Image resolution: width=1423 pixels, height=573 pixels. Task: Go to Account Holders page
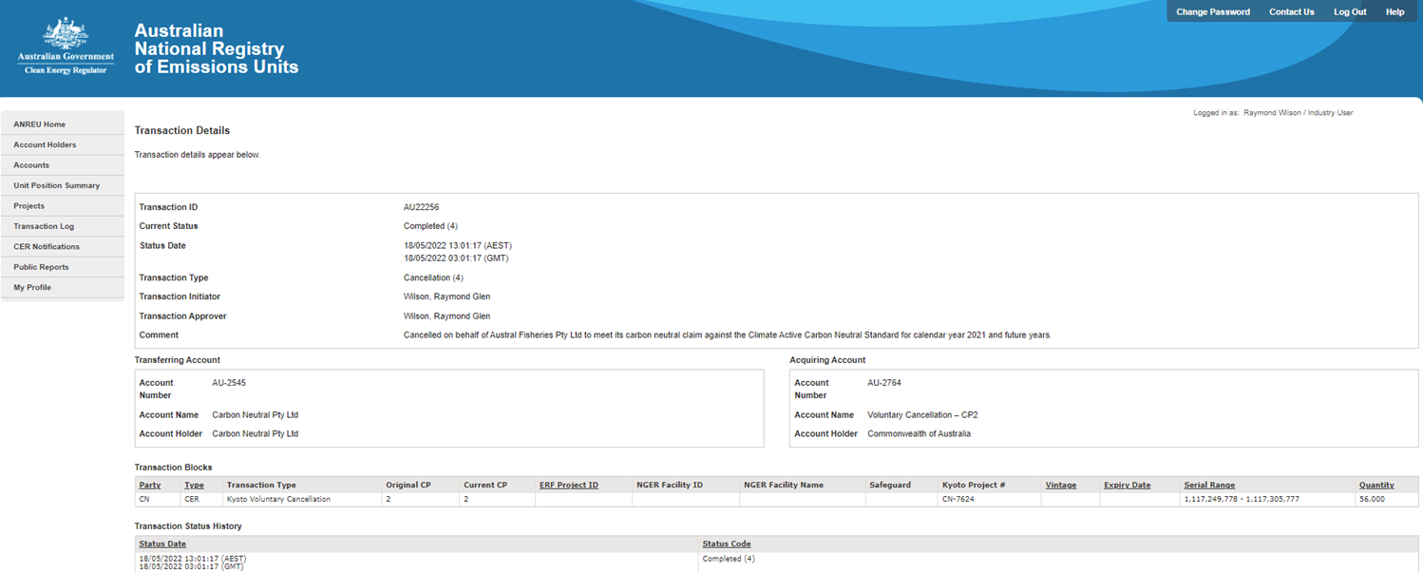45,144
